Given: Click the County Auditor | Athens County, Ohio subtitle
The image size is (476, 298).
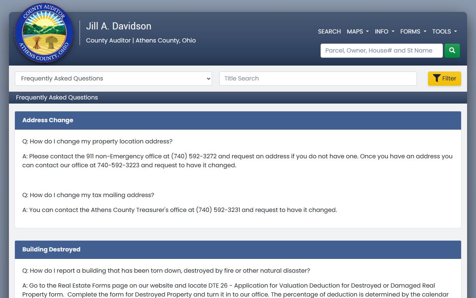Looking at the screenshot, I should pos(141,41).
